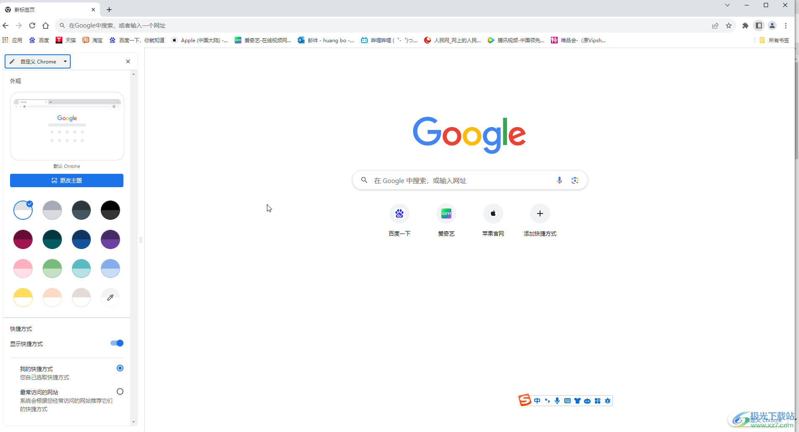This screenshot has width=799, height=432.
Task: Open the profile avatar icon
Action: (x=772, y=25)
